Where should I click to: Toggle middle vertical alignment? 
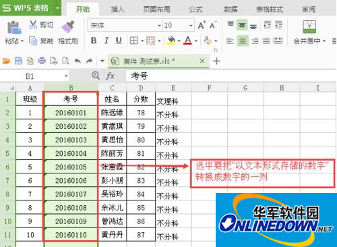tap(242, 25)
